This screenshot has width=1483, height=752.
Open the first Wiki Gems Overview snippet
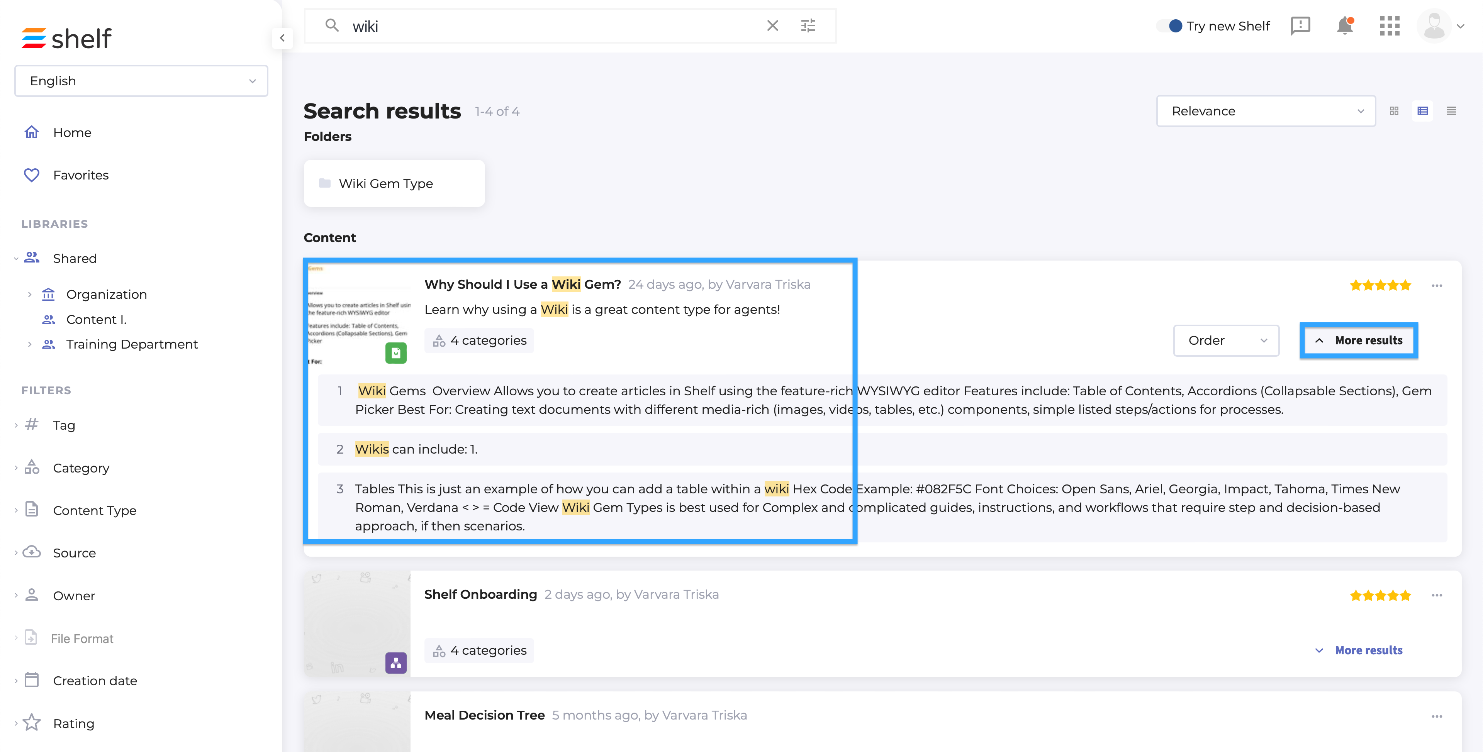(x=882, y=400)
